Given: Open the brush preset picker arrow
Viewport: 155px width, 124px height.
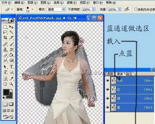Looking at the screenshot, I should click(32, 9).
